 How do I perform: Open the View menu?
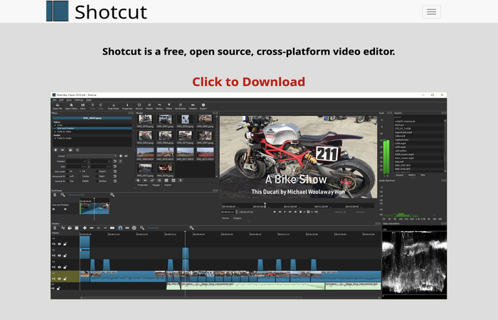point(70,100)
